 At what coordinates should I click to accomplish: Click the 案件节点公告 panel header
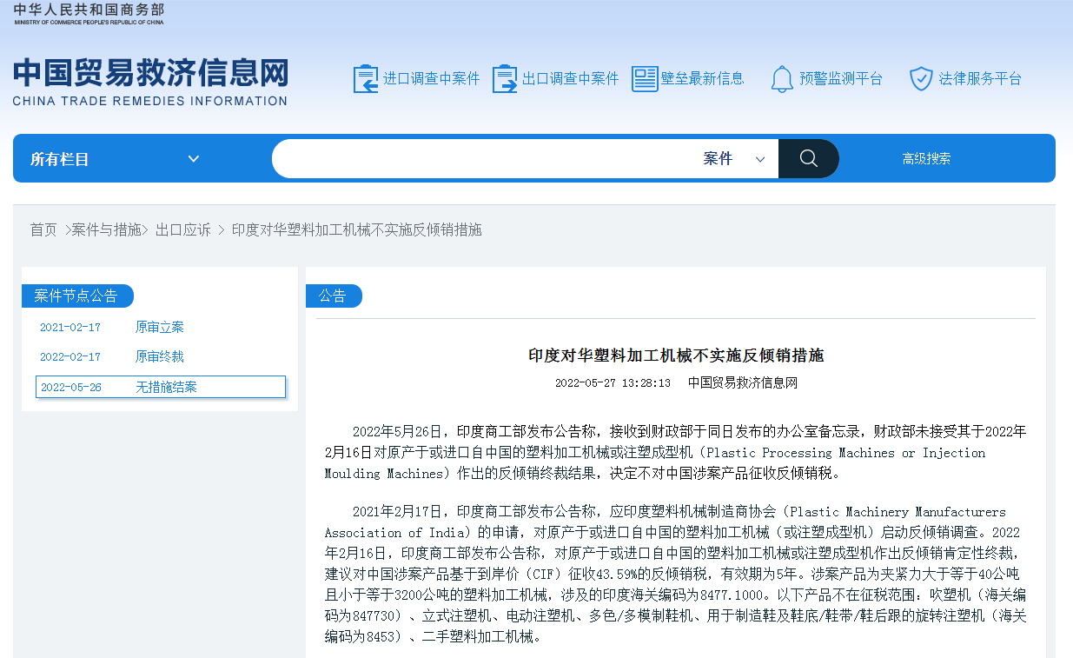click(x=77, y=296)
